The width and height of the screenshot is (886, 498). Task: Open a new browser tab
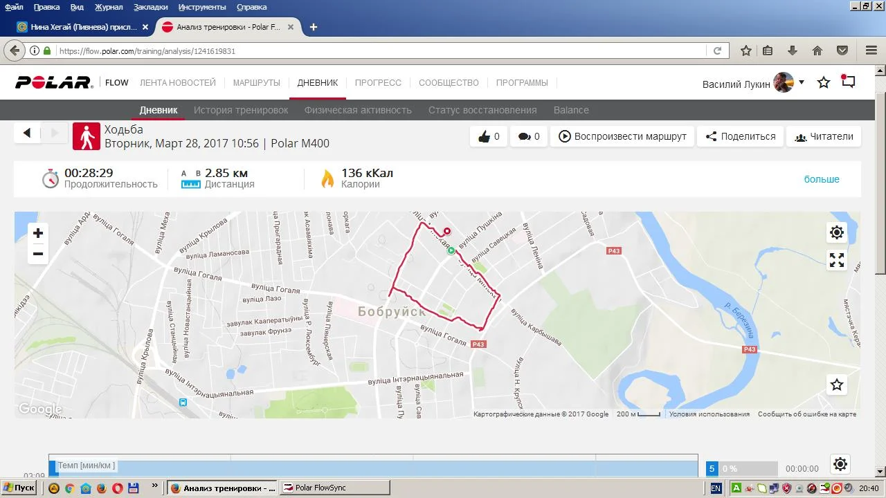point(314,27)
